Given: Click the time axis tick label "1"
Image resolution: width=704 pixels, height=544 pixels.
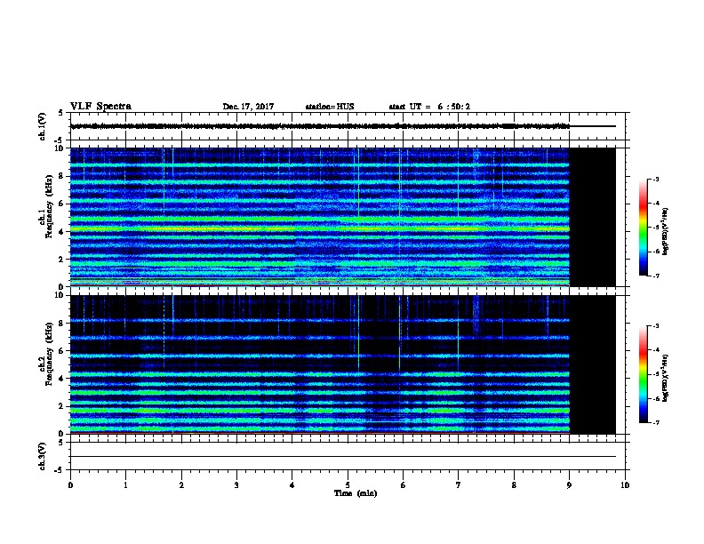Looking at the screenshot, I should (125, 484).
